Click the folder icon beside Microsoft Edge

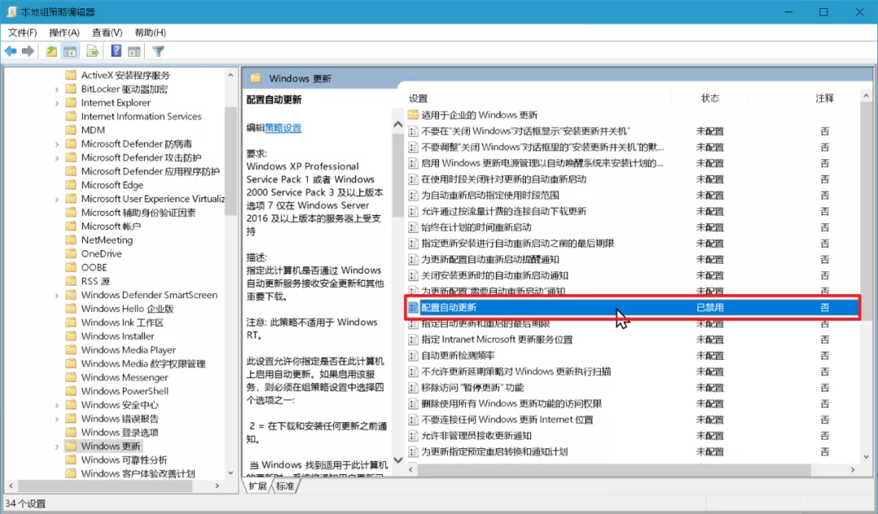click(x=71, y=185)
